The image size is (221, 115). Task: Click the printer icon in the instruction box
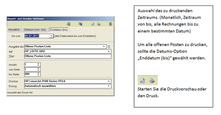click(x=152, y=81)
